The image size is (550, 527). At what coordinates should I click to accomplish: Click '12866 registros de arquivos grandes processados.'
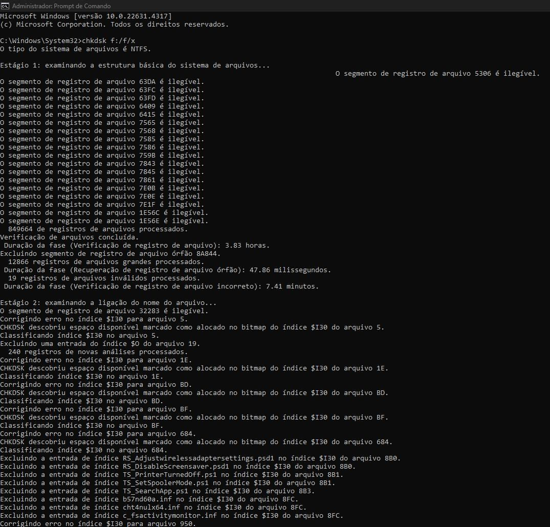[x=106, y=262]
